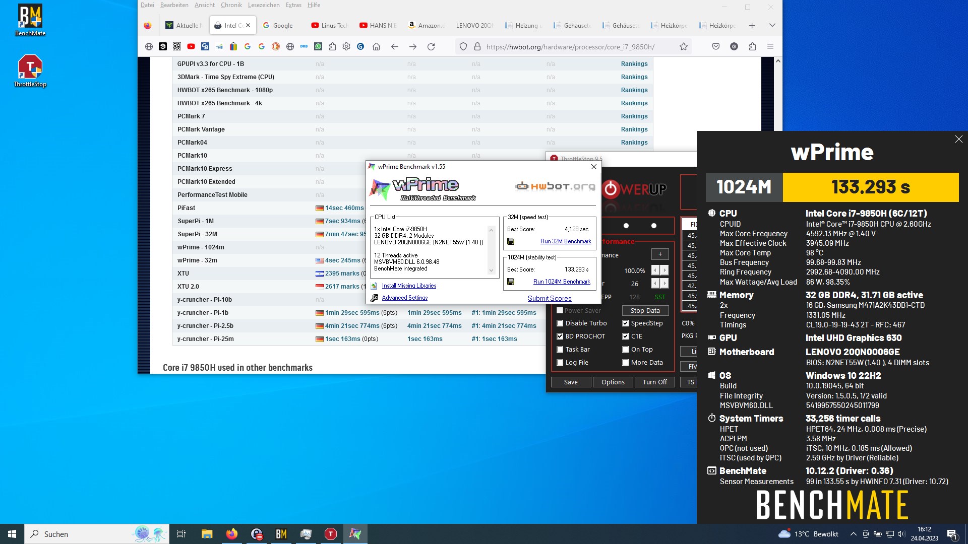Screen dimensions: 968x544
Task: Bookmark this page with the star icon
Action: tap(684, 47)
